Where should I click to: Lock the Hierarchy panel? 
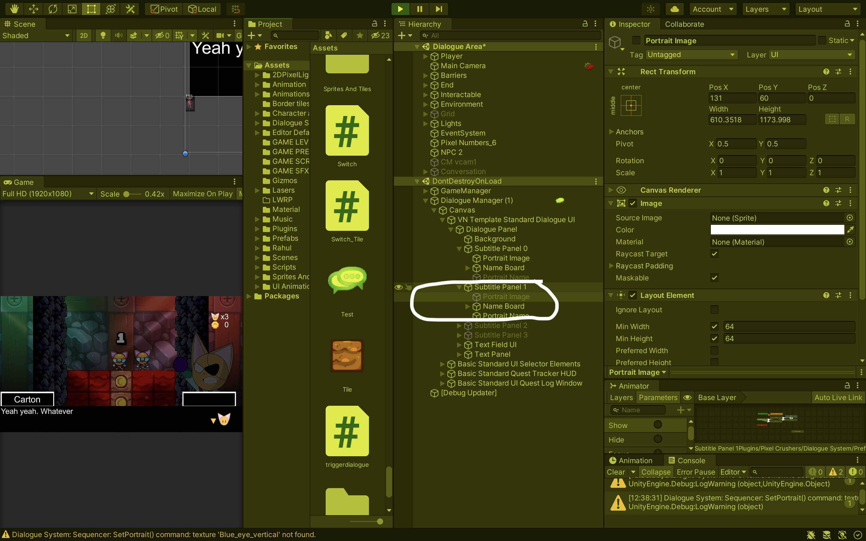pyautogui.click(x=585, y=24)
